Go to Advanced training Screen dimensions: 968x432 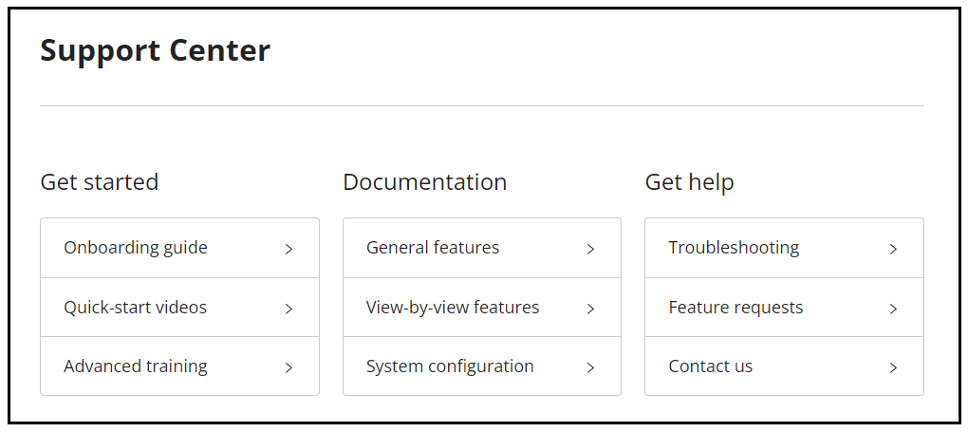pos(136,366)
